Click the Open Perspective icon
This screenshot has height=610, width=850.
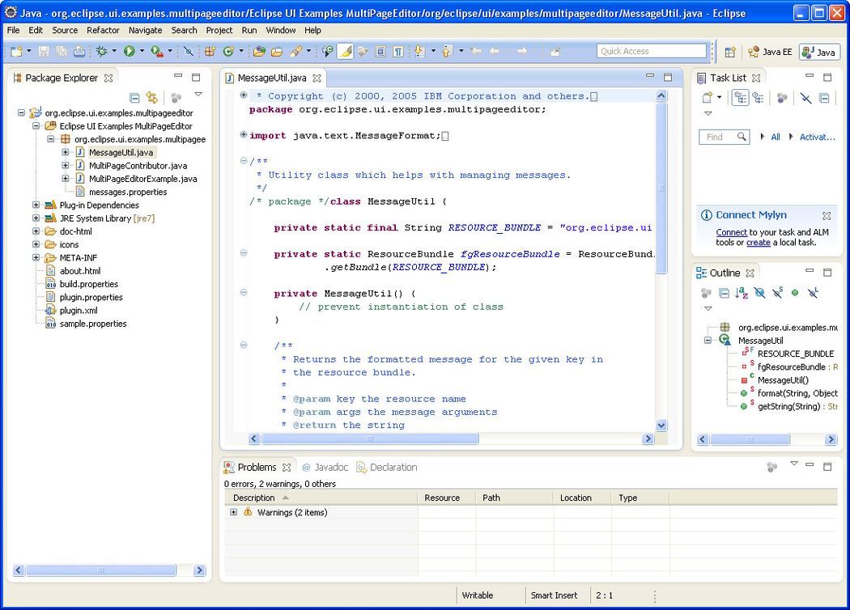click(x=730, y=52)
